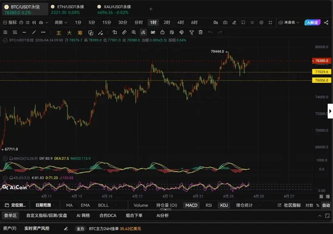The height and width of the screenshot is (234, 333).
Task: Edit 实时资产风控 with pencil icon
Action: (x=66, y=229)
